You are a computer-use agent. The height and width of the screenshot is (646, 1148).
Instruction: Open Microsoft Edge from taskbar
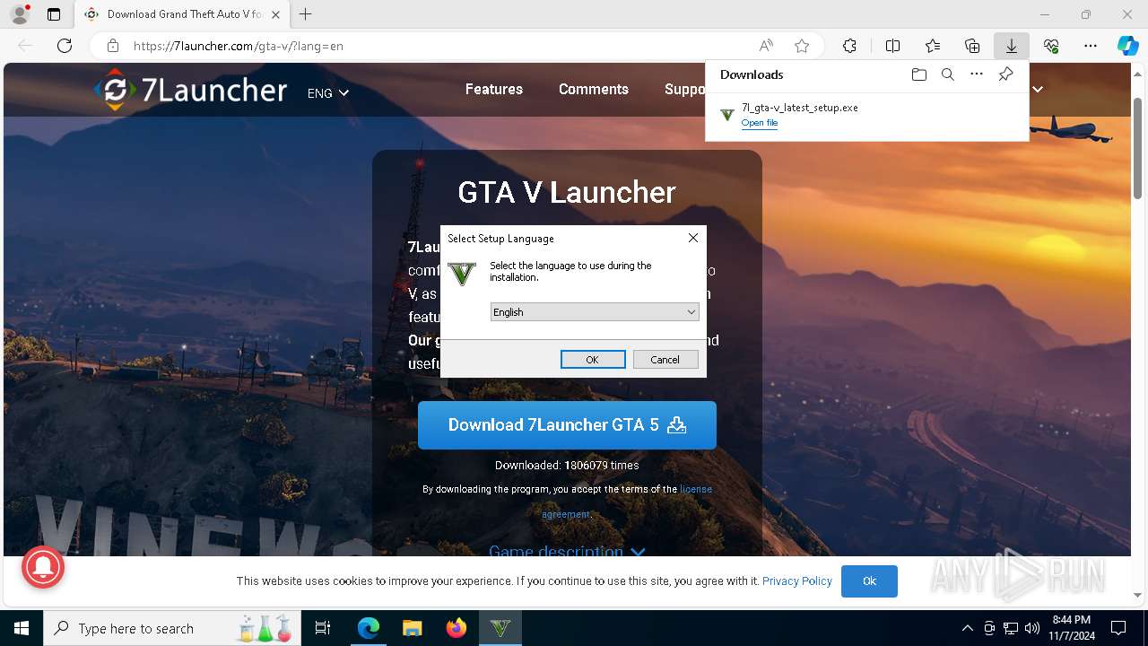[369, 628]
